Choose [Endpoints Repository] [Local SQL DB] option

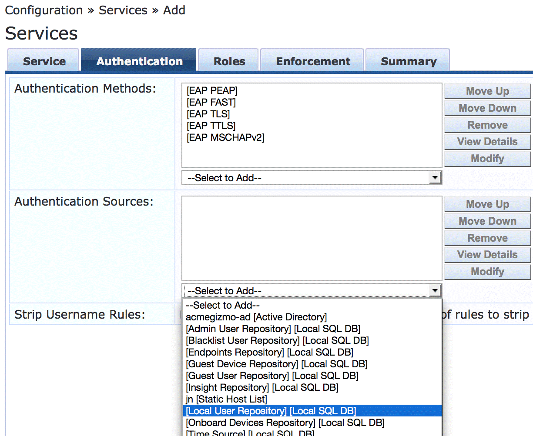click(269, 353)
